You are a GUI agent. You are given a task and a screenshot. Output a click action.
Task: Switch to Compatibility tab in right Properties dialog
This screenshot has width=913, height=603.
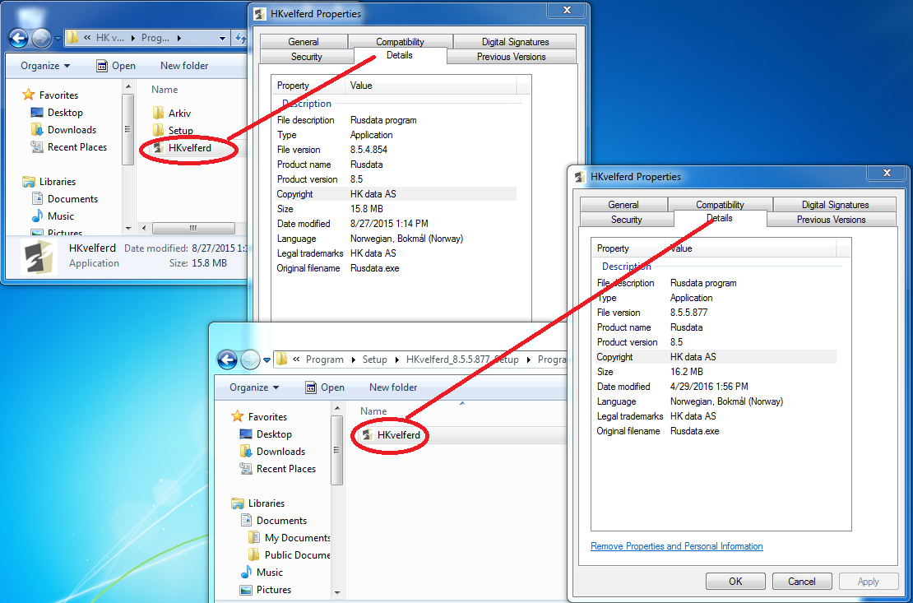point(721,205)
